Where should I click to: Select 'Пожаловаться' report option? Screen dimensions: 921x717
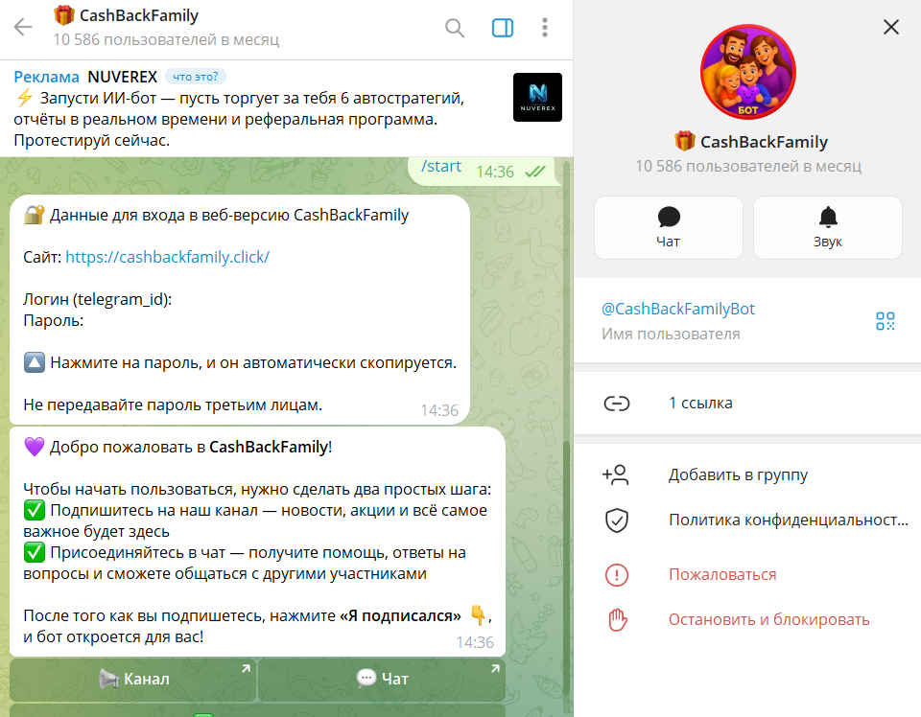click(x=722, y=574)
